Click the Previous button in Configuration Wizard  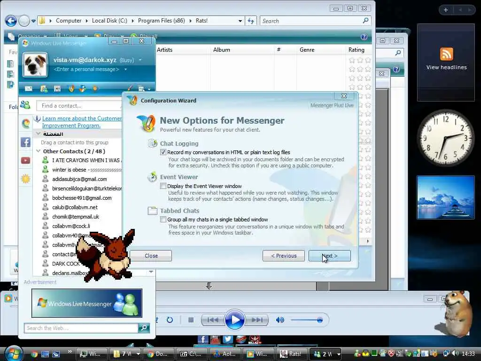coord(283,256)
